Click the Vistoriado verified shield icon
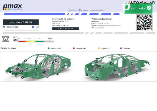Viewport: 157px width, 111px height. click(x=149, y=8)
